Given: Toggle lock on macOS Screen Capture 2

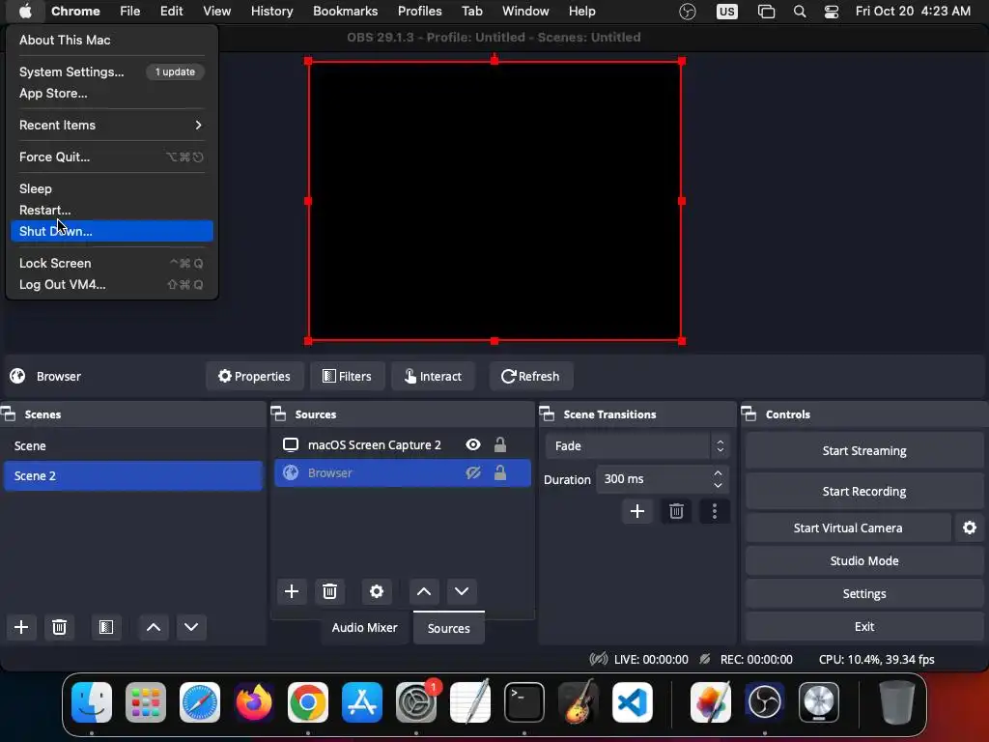Looking at the screenshot, I should [500, 444].
